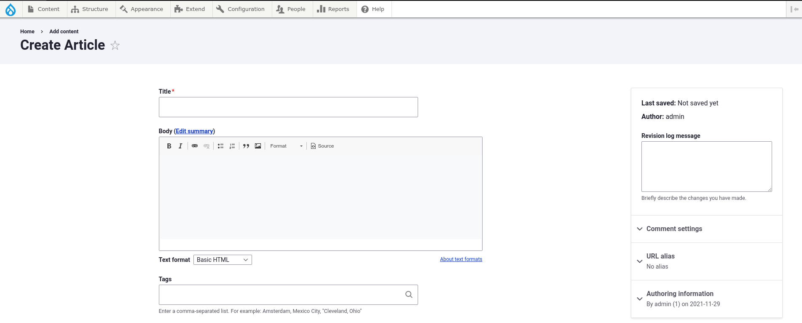Insert a numbered list
Viewport: 802px width, 323px height.
pos(232,146)
